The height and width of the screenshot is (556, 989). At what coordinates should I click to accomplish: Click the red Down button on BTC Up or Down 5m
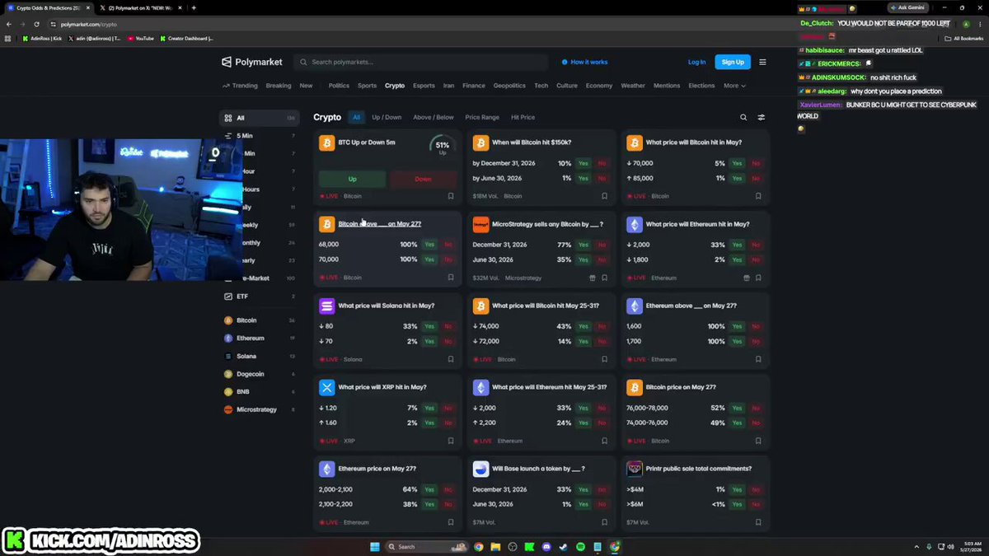423,179
